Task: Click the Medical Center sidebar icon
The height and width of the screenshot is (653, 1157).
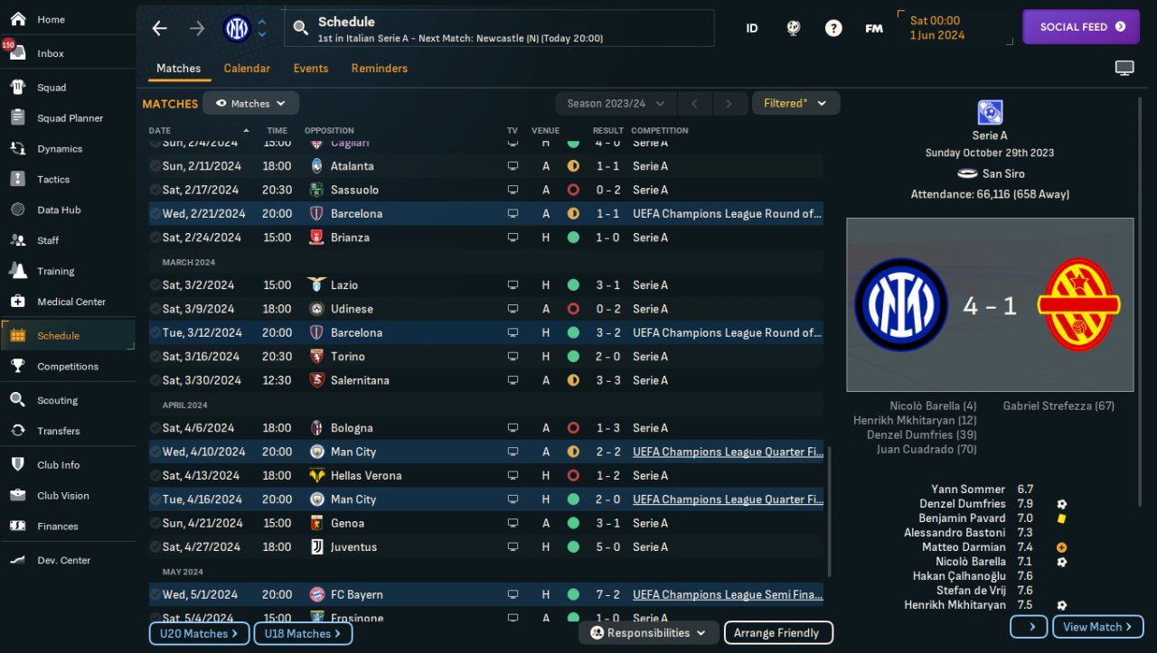Action: [x=17, y=302]
